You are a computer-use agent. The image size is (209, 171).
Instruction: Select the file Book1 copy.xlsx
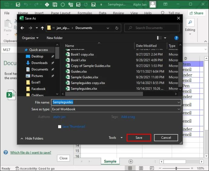pos(82,54)
